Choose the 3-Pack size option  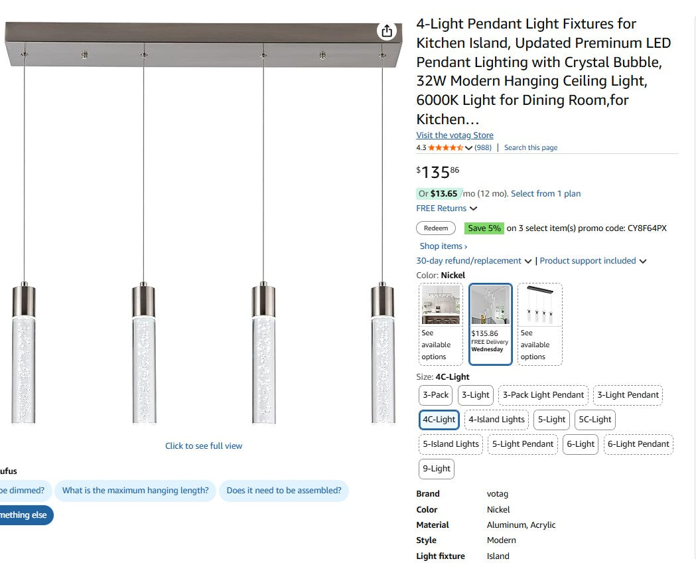435,395
